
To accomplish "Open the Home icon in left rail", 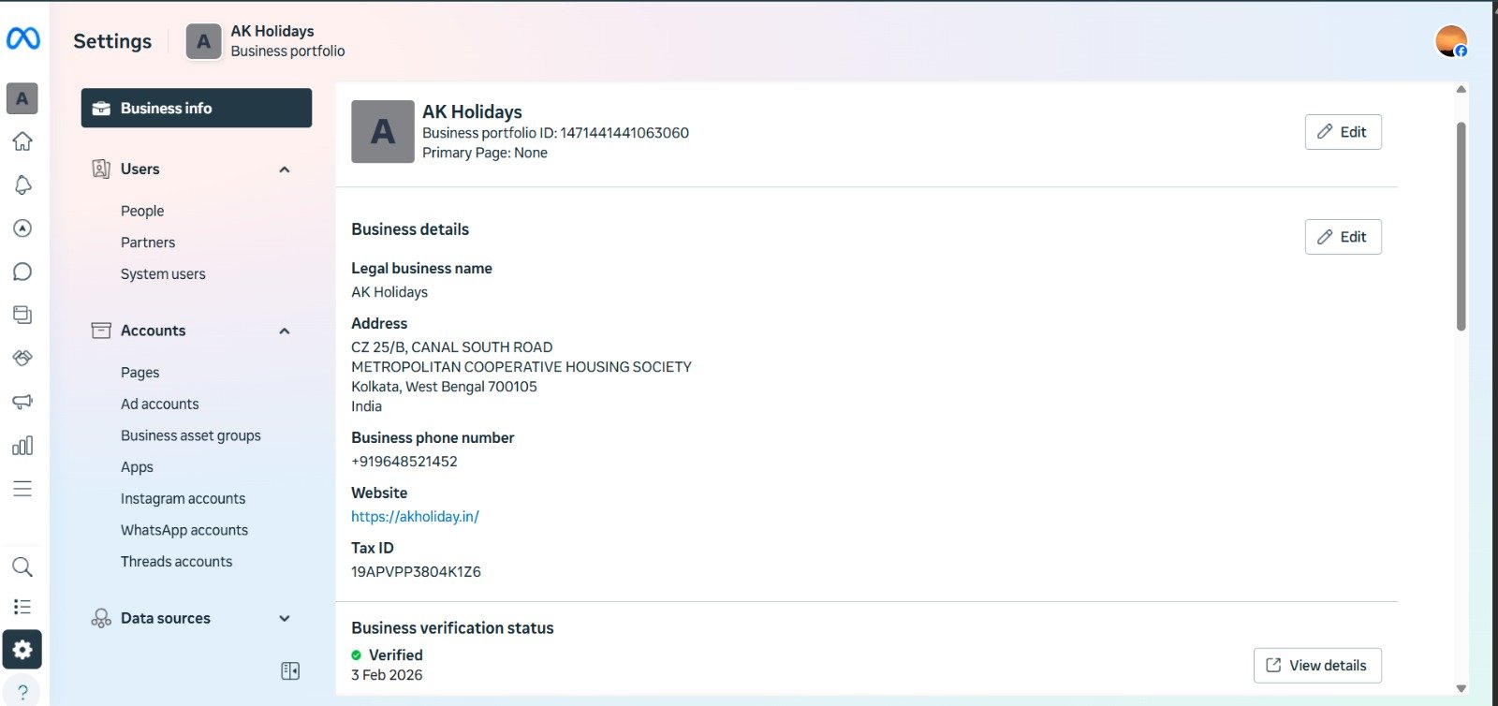I will [22, 141].
